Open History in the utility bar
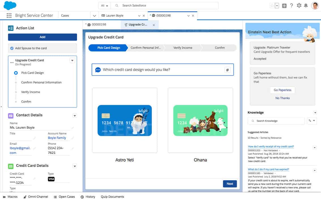321x201 pixels. (88, 197)
